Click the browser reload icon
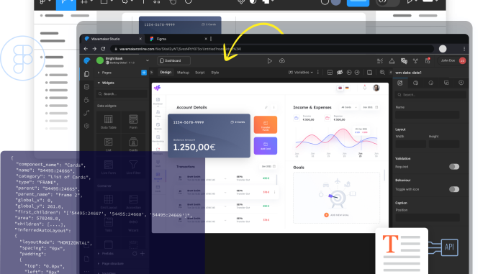This screenshot has height=274, width=488. point(103,49)
